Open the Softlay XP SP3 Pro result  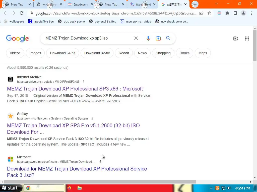click(x=73, y=129)
